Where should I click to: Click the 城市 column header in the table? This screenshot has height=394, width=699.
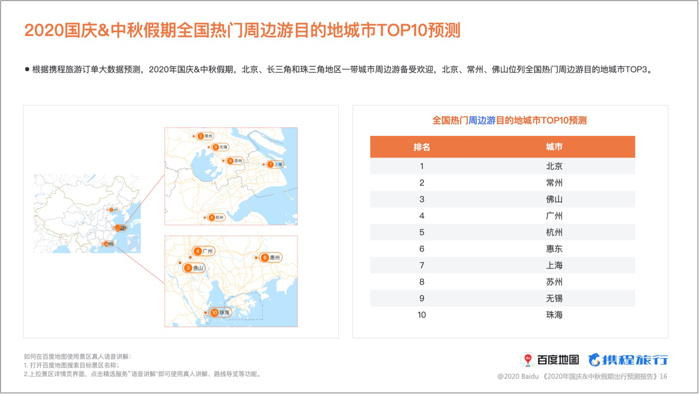click(x=554, y=147)
